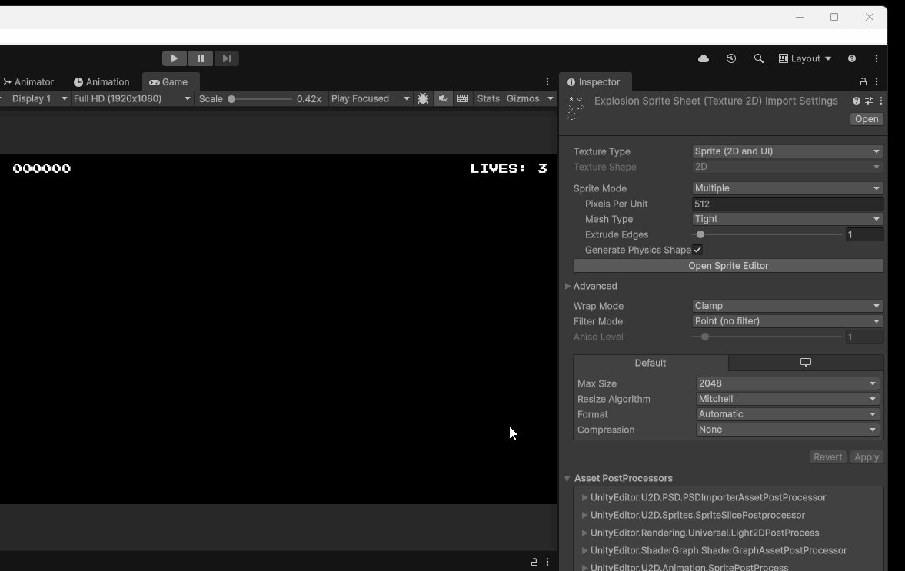The height and width of the screenshot is (571, 905).
Task: Open the Sprite Mode dropdown
Action: (x=788, y=188)
